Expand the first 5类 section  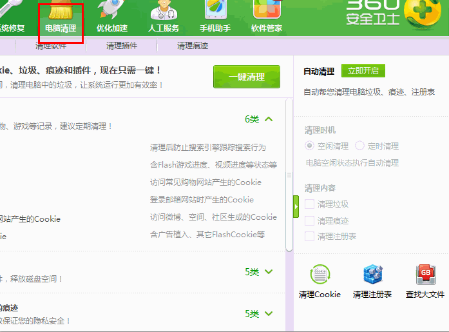click(269, 272)
